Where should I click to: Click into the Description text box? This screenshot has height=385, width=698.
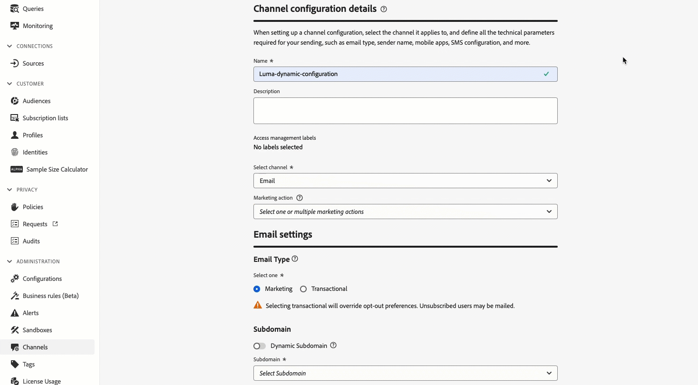405,111
